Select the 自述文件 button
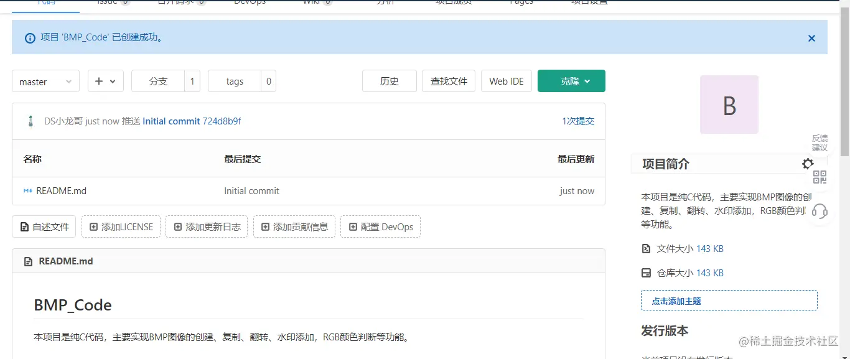This screenshot has width=850, height=359. click(44, 226)
